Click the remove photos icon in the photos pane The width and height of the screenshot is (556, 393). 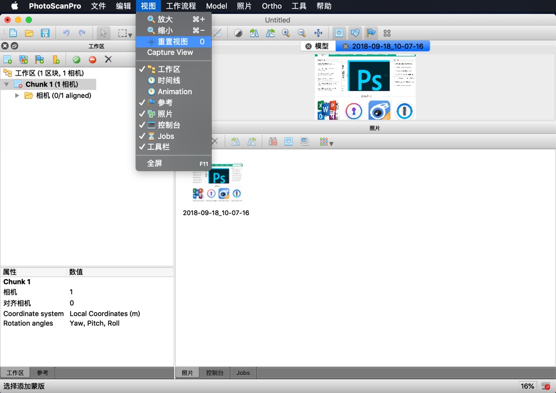(x=215, y=141)
